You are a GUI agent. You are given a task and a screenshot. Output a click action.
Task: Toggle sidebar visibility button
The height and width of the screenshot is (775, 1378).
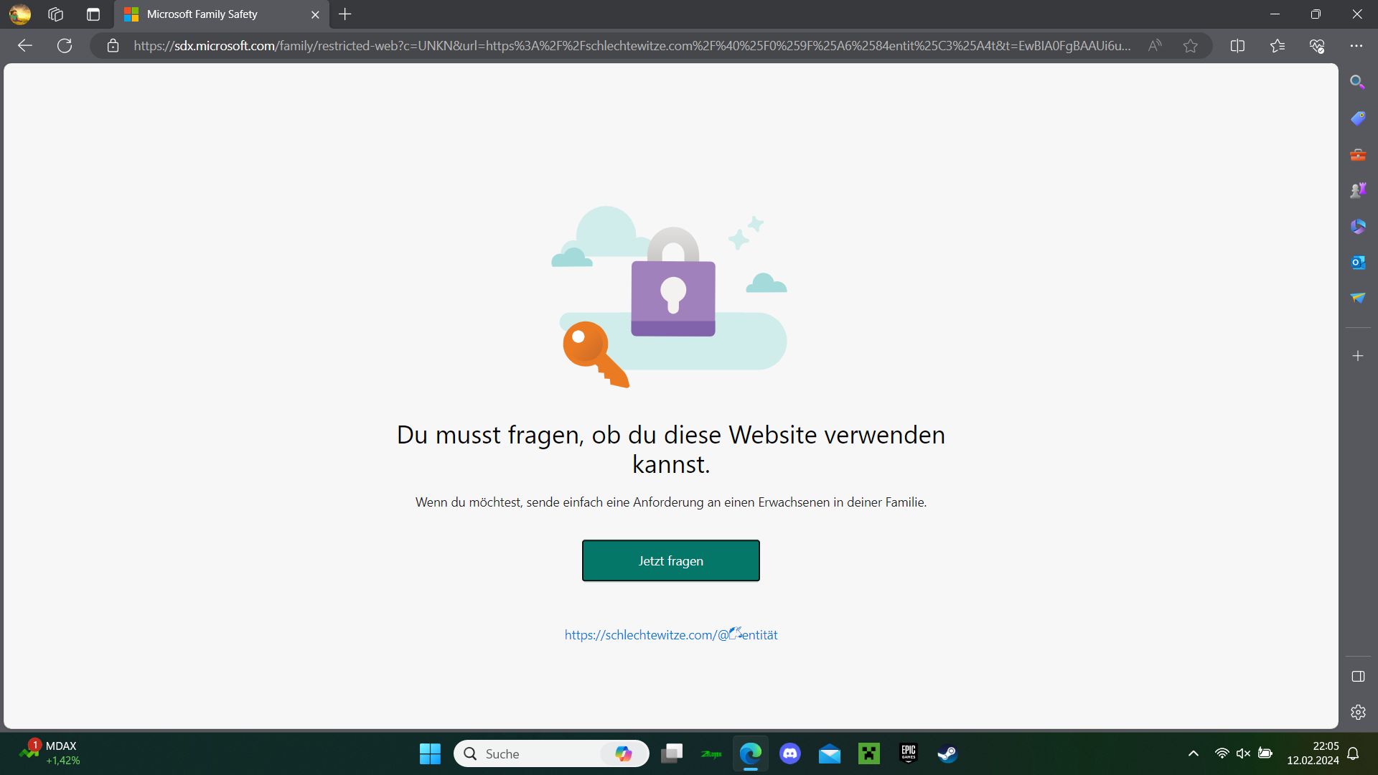click(x=1357, y=677)
